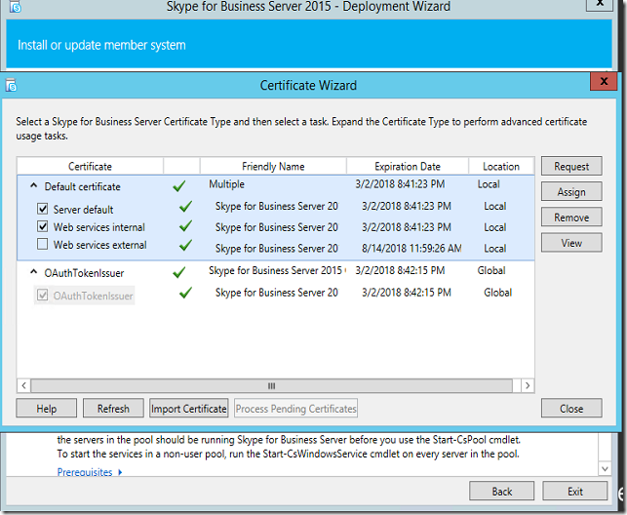
Task: Collapse the Default certificate group
Action: tap(34, 185)
